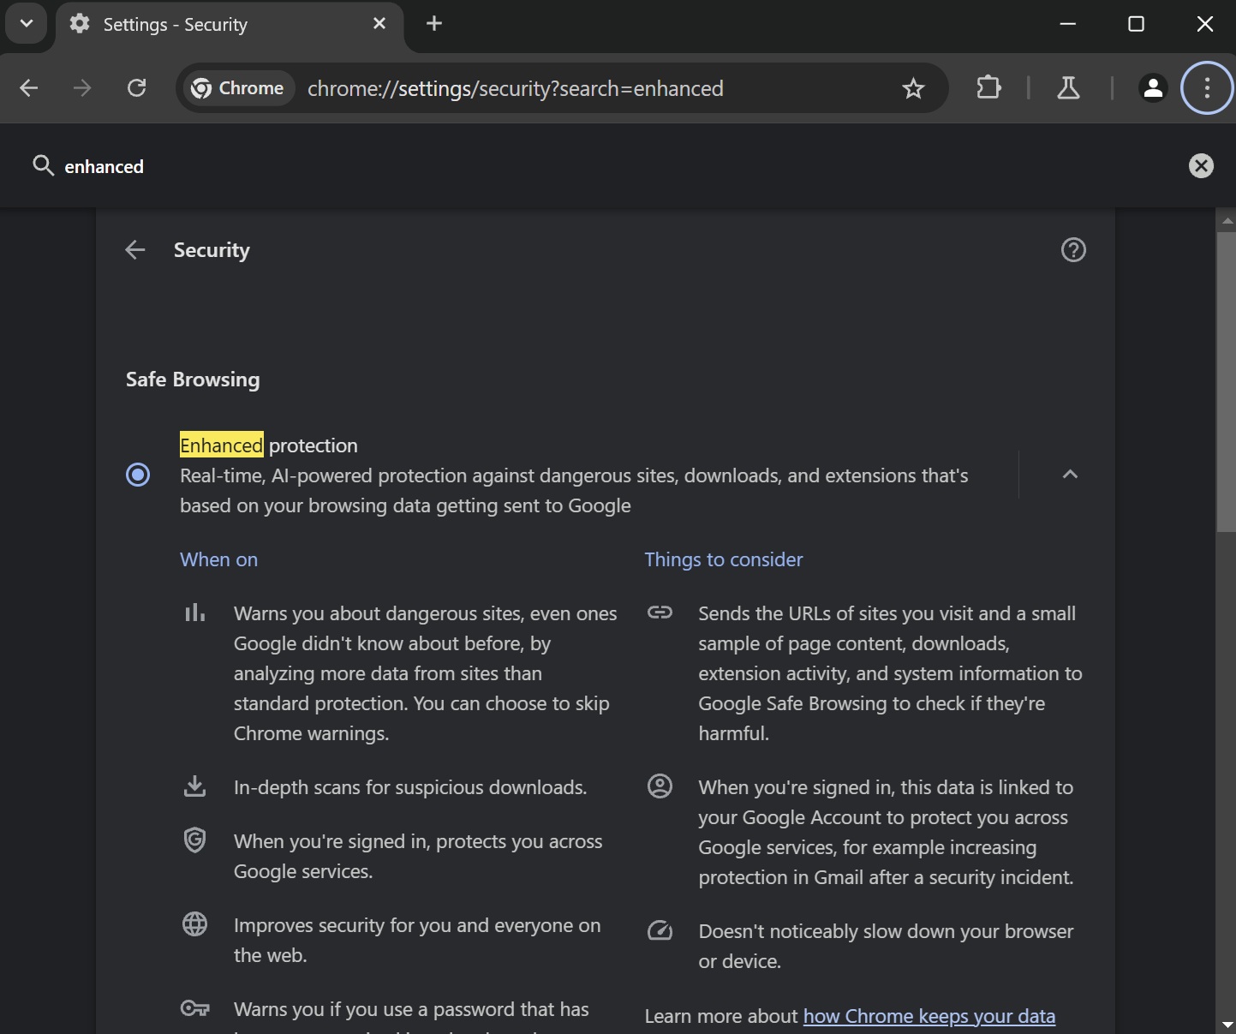Click the help question mark on Security page
Viewport: 1236px width, 1034px height.
point(1073,249)
